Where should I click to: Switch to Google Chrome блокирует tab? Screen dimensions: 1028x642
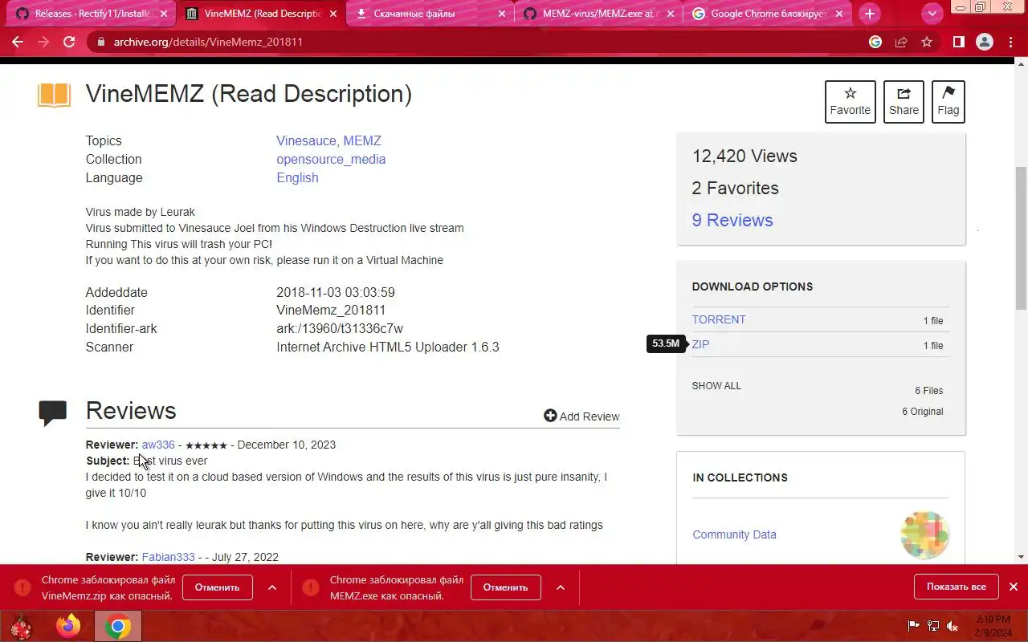766,14
